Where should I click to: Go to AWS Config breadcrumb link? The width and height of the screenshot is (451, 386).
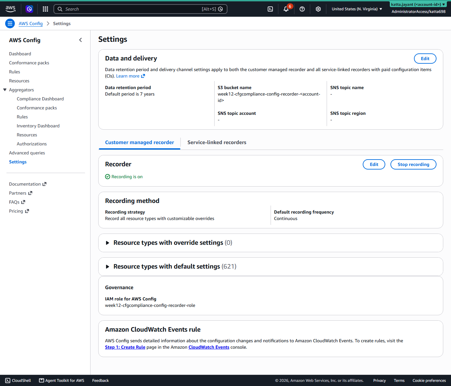click(x=31, y=23)
